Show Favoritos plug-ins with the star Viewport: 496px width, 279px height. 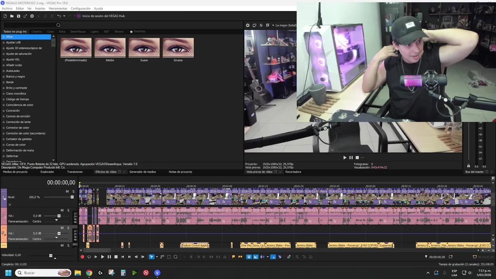click(138, 31)
